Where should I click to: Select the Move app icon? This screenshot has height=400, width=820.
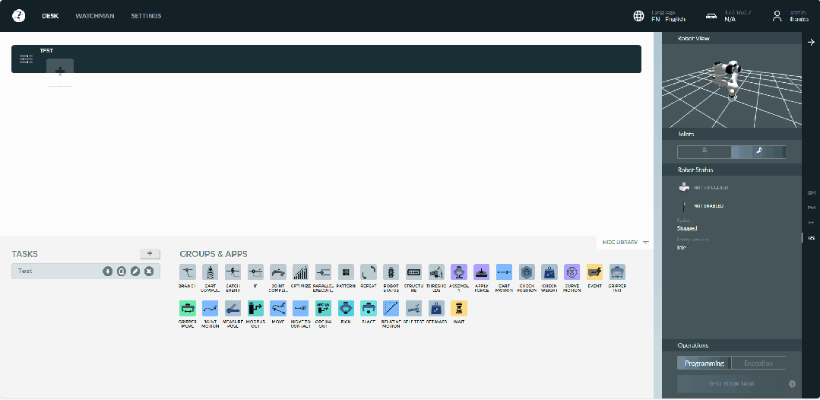pos(277,308)
